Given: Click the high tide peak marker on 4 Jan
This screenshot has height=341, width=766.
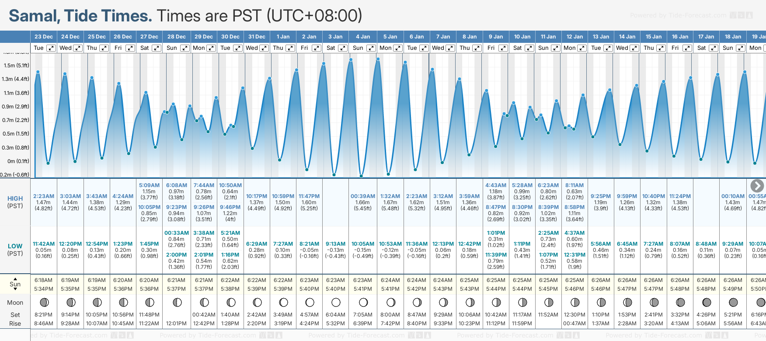Looking at the screenshot, I should (351, 60).
